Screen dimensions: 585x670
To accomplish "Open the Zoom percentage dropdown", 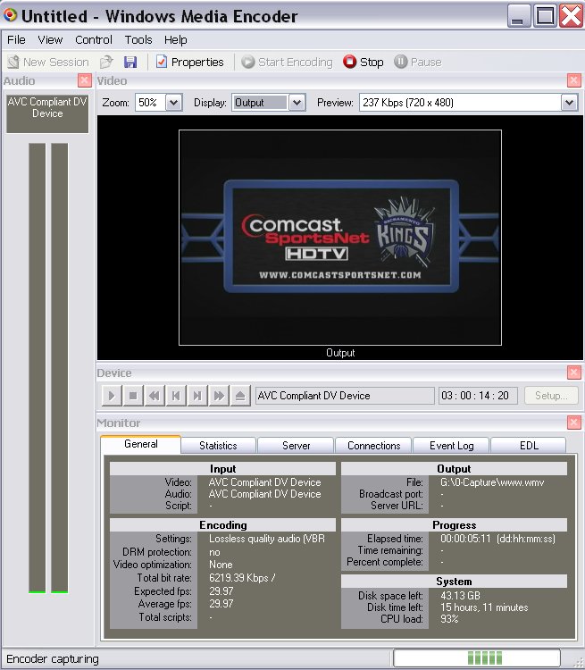I will pos(173,103).
